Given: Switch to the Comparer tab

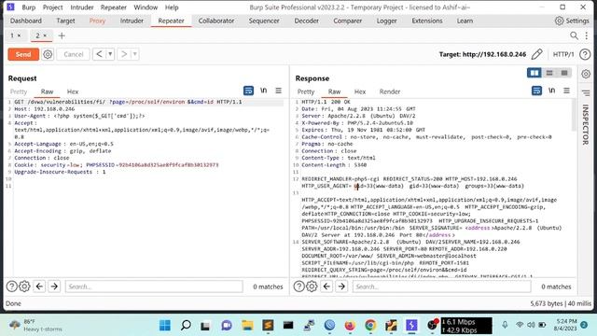Looking at the screenshot, I should coord(348,21).
